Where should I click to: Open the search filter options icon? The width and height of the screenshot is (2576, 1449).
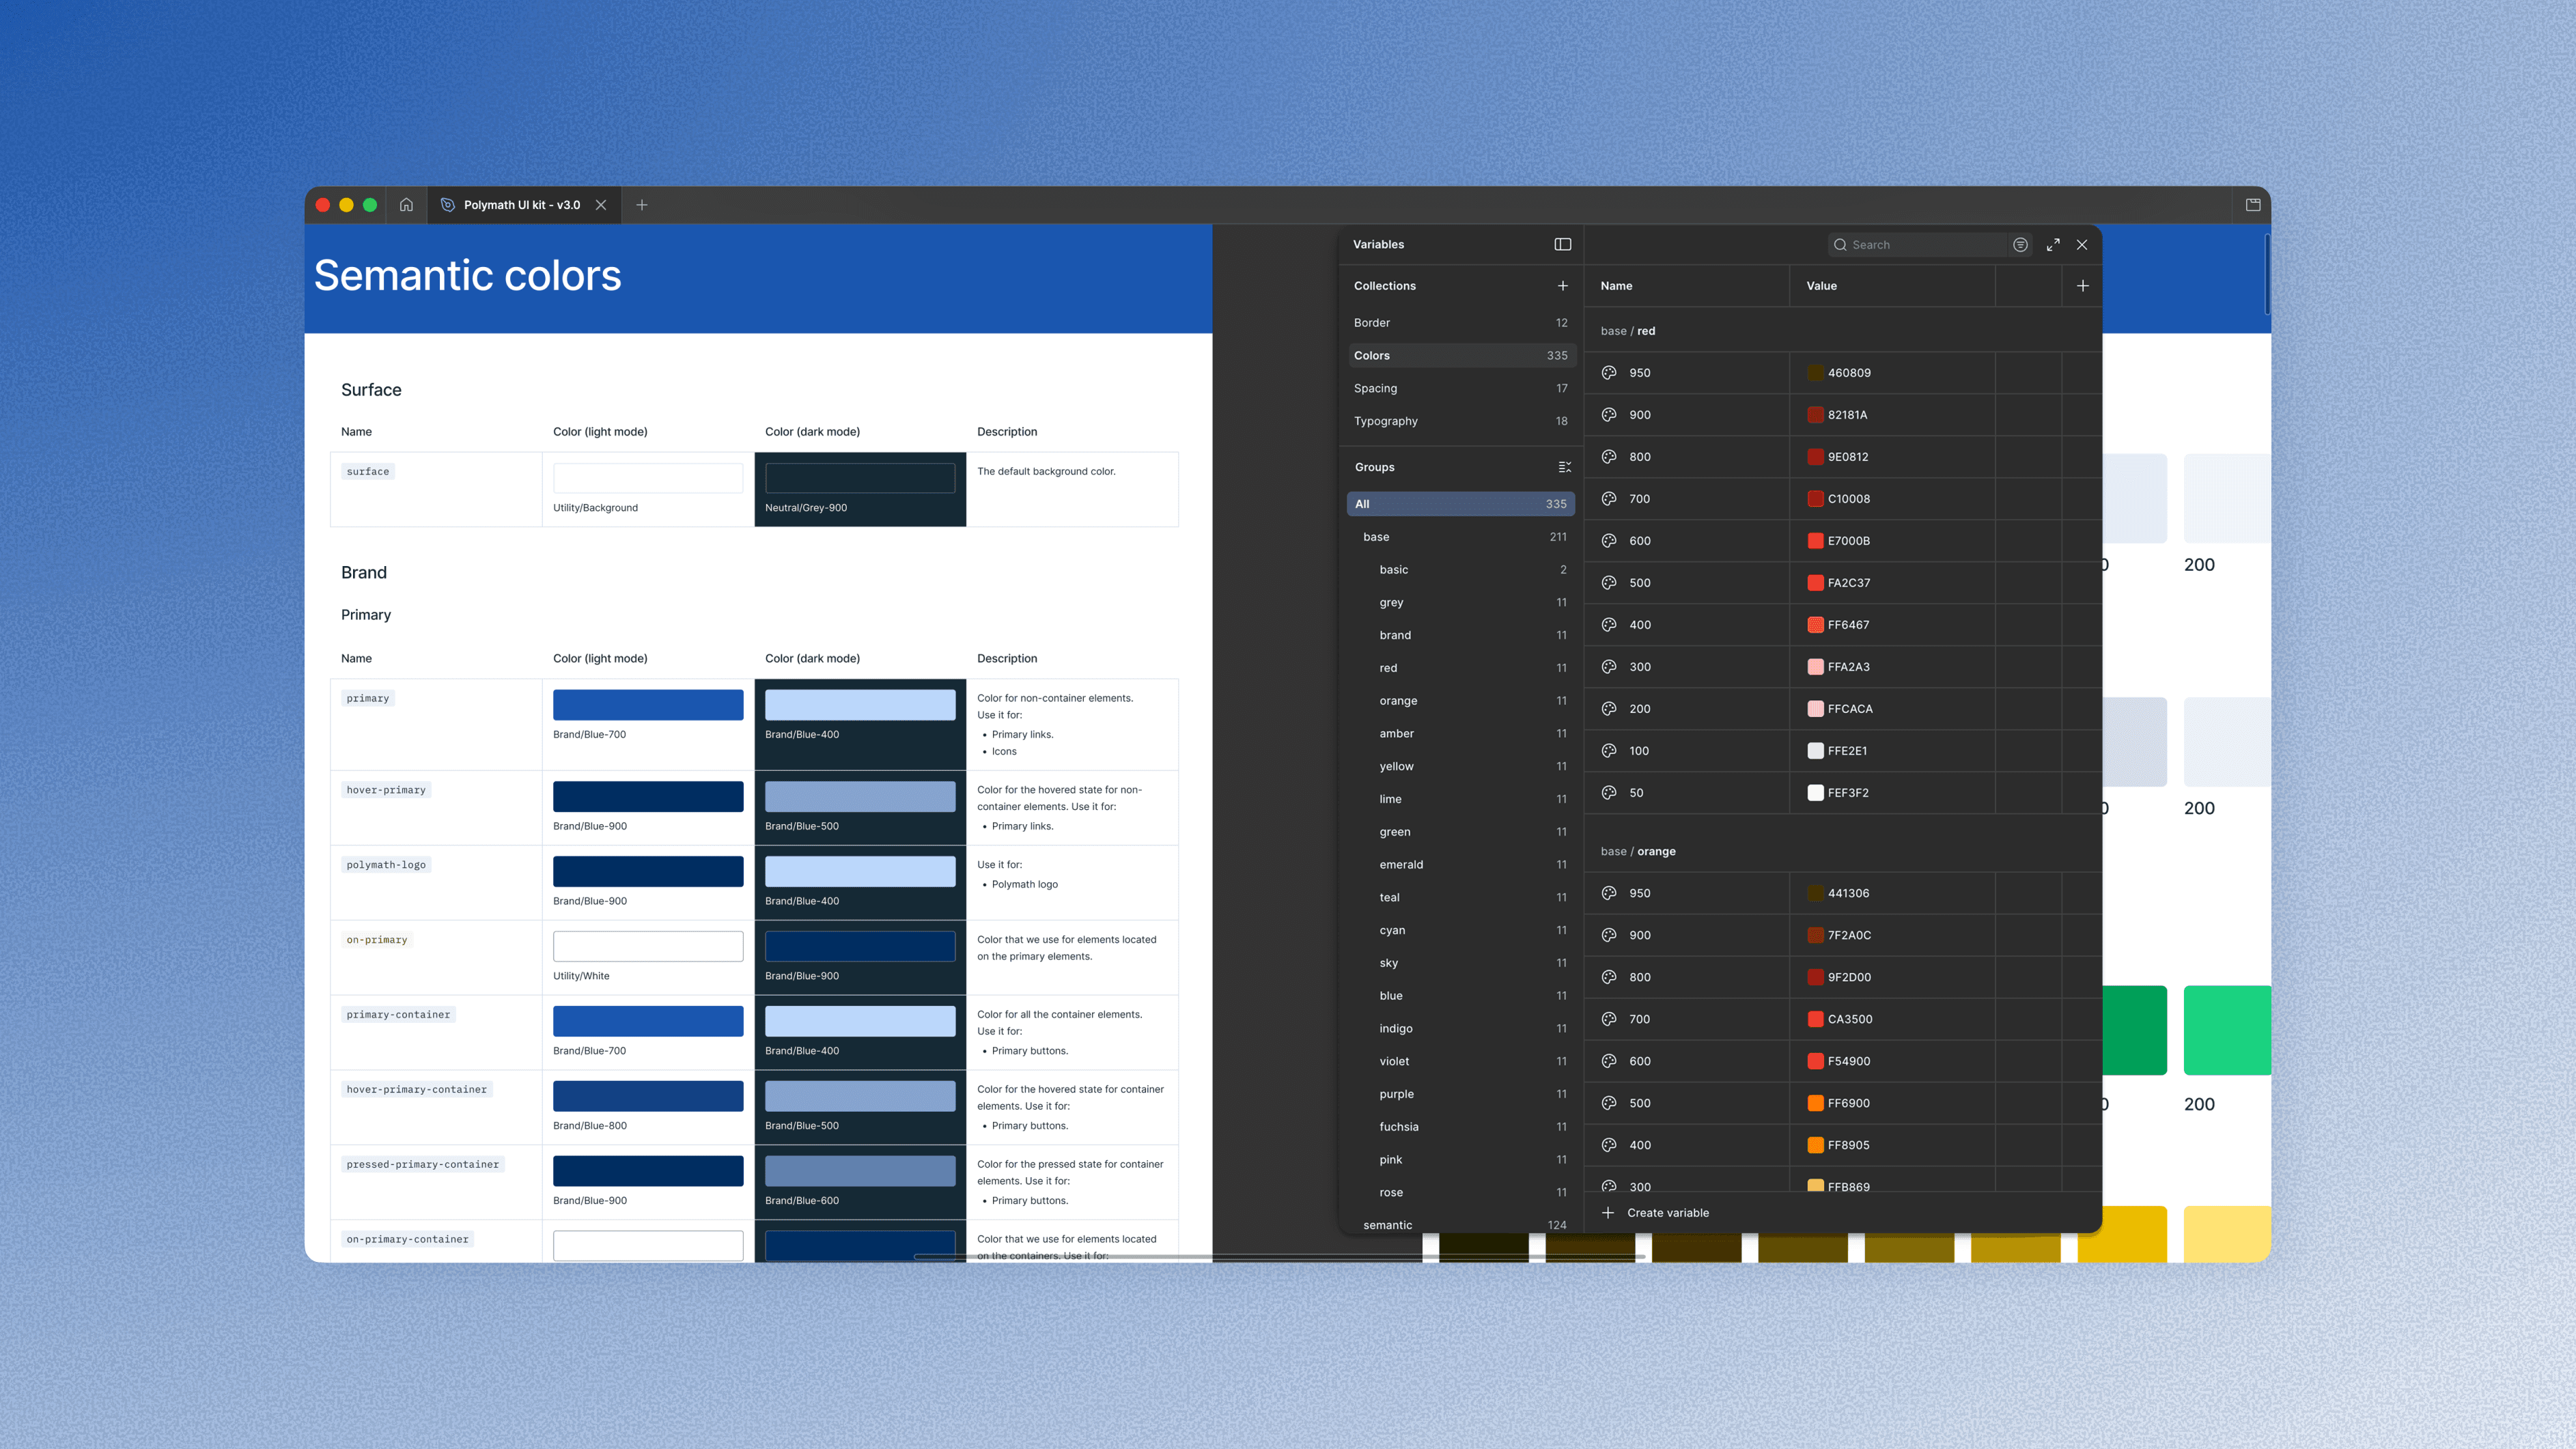coord(2020,245)
